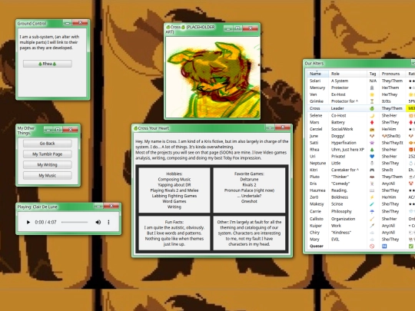Viewport: 415px width, 311px height.
Task: Click Neptune's tag icon
Action: (x=372, y=163)
